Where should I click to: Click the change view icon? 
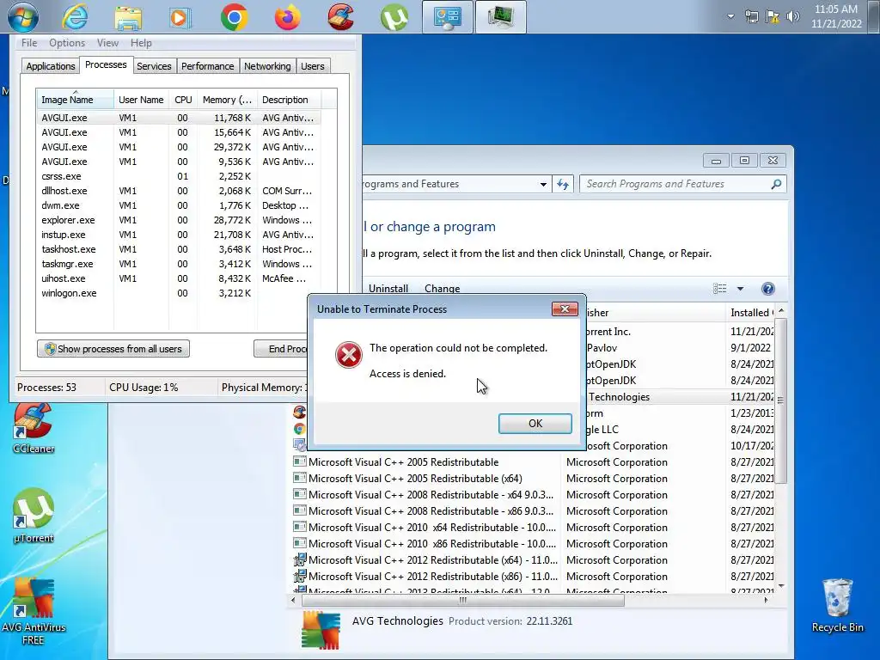pyautogui.click(x=719, y=289)
